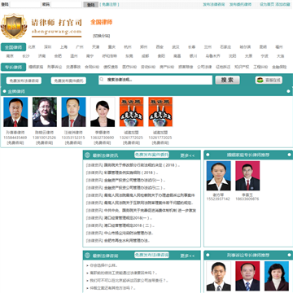Open first 金牌律师 photo (phone 15584435469)

pyautogui.click(x=15, y=112)
